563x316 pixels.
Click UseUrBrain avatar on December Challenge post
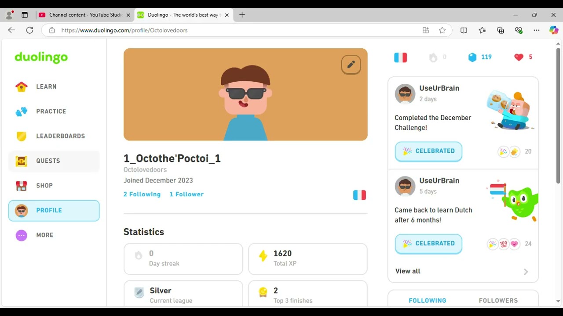[405, 94]
